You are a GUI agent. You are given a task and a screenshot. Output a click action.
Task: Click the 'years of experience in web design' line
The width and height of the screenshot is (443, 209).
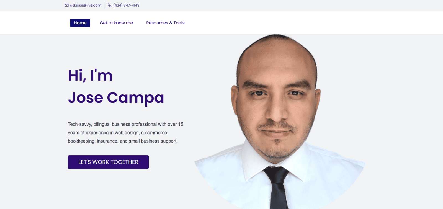118,133
